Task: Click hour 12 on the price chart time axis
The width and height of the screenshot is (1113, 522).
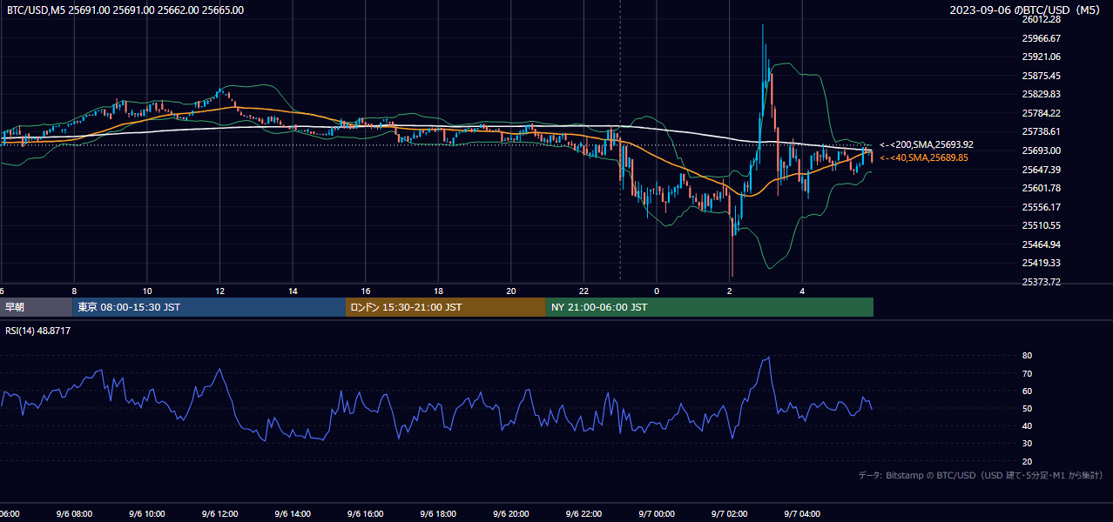Action: point(220,291)
